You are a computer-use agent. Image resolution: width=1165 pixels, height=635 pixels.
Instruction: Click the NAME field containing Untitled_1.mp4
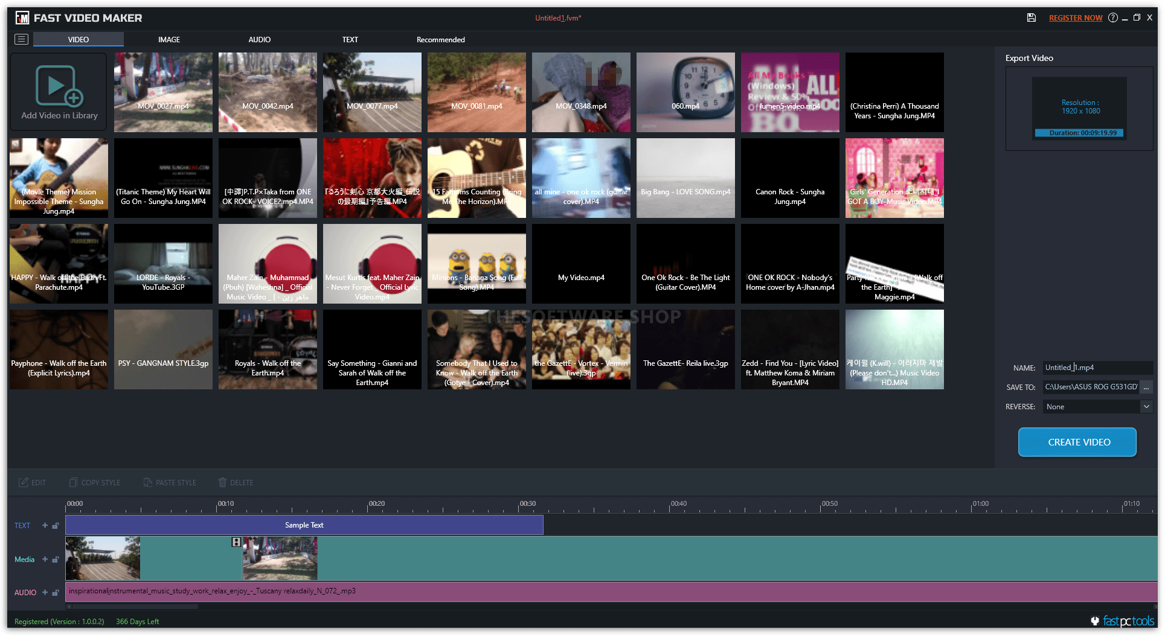click(1097, 368)
